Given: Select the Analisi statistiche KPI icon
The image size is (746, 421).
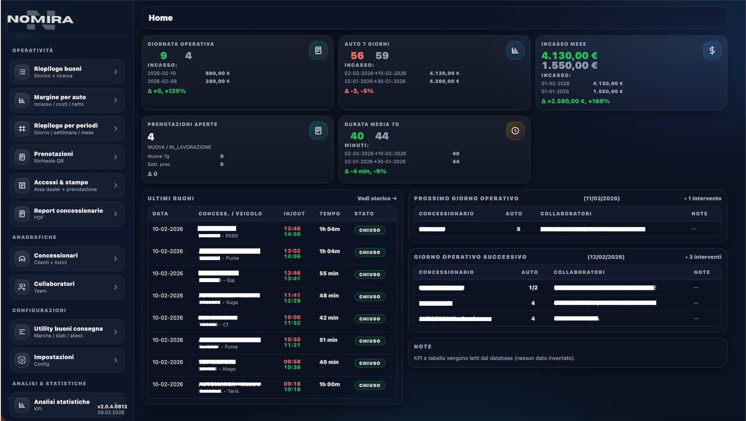Looking at the screenshot, I should click(22, 405).
